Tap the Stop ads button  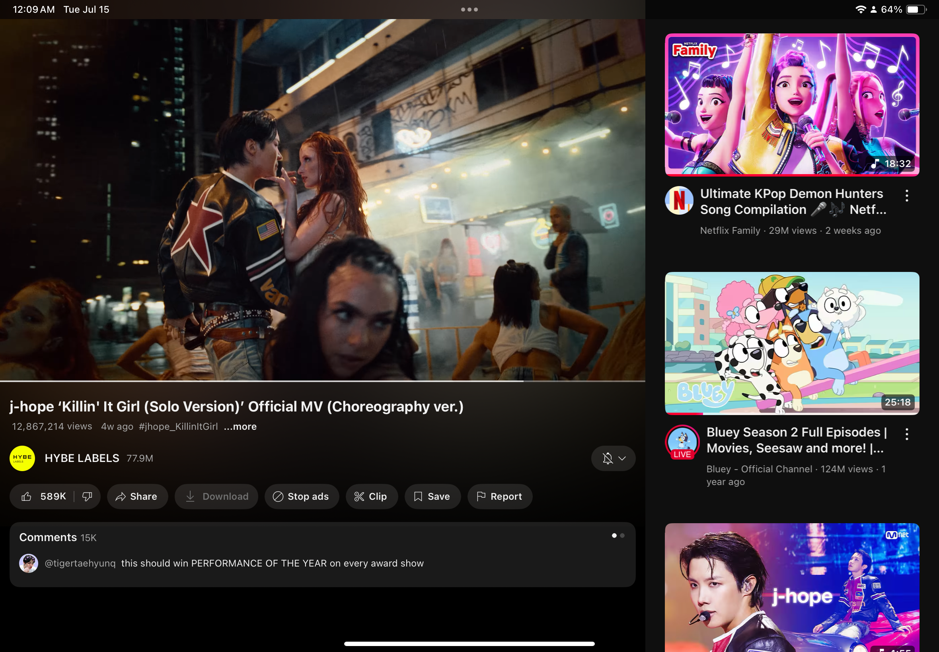coord(301,496)
